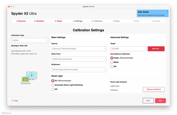
Task: Click the Next button
Action: tap(160, 101)
